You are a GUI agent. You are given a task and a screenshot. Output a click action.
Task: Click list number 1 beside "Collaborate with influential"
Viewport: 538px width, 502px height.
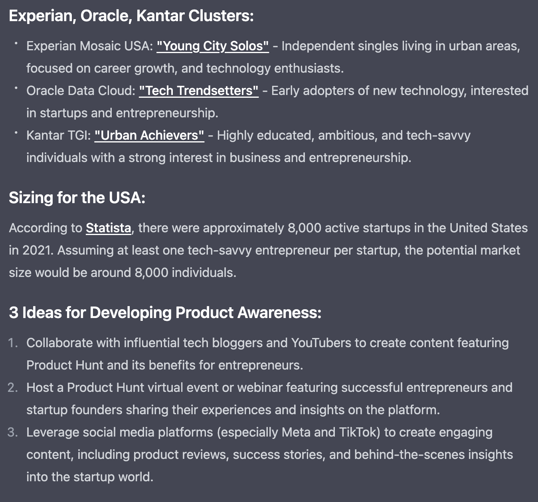(13, 343)
